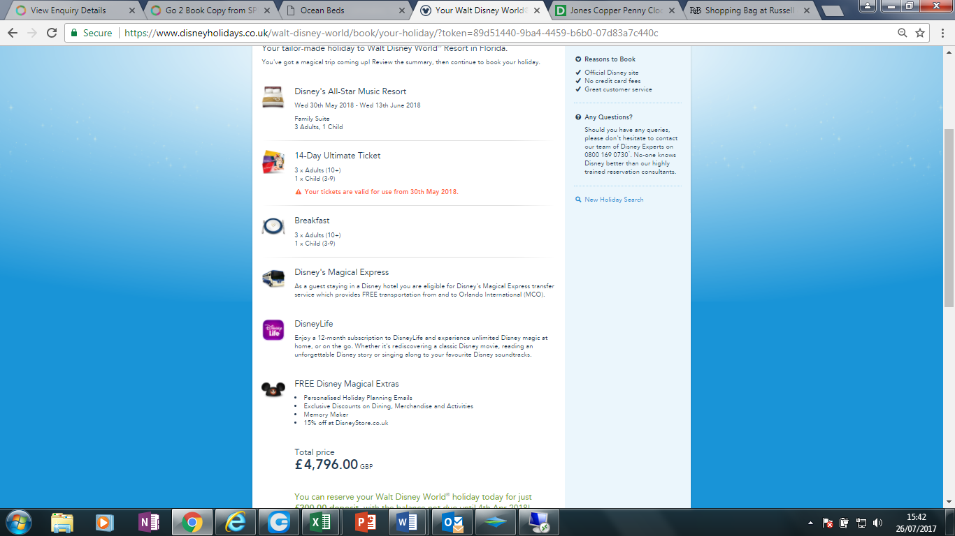Click the 14-Day Ultimate Ticket icon
The image size is (955, 536).
pos(273,162)
